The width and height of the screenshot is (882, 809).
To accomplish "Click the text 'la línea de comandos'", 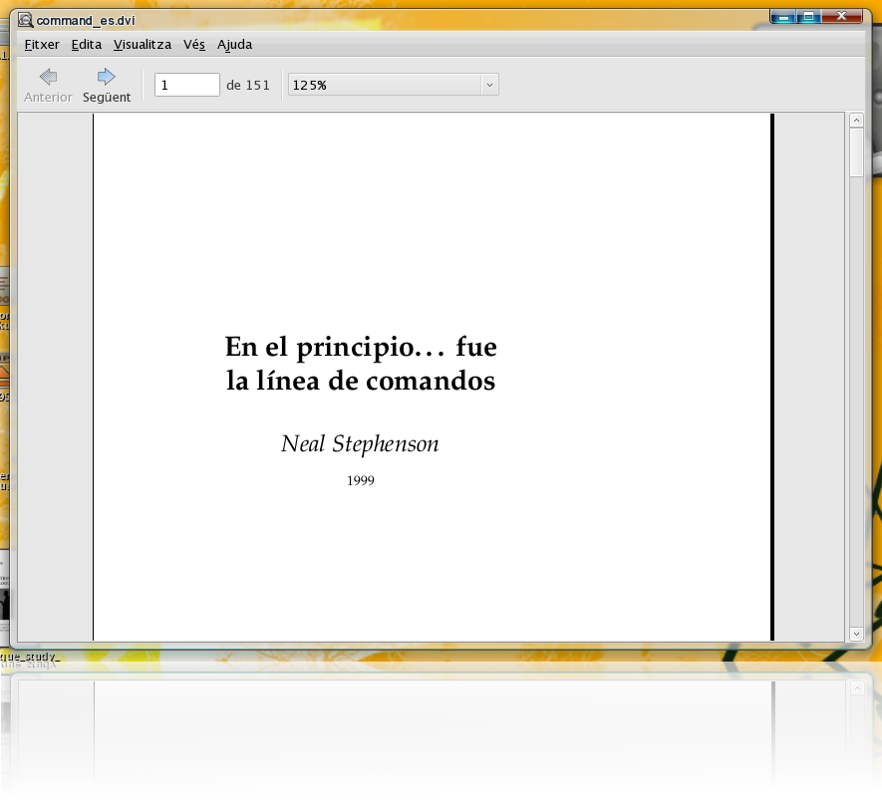I will (361, 381).
